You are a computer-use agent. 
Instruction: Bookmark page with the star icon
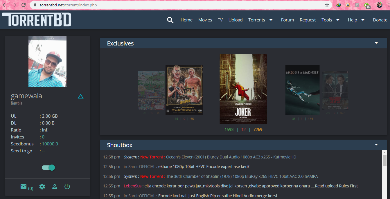click(327, 5)
